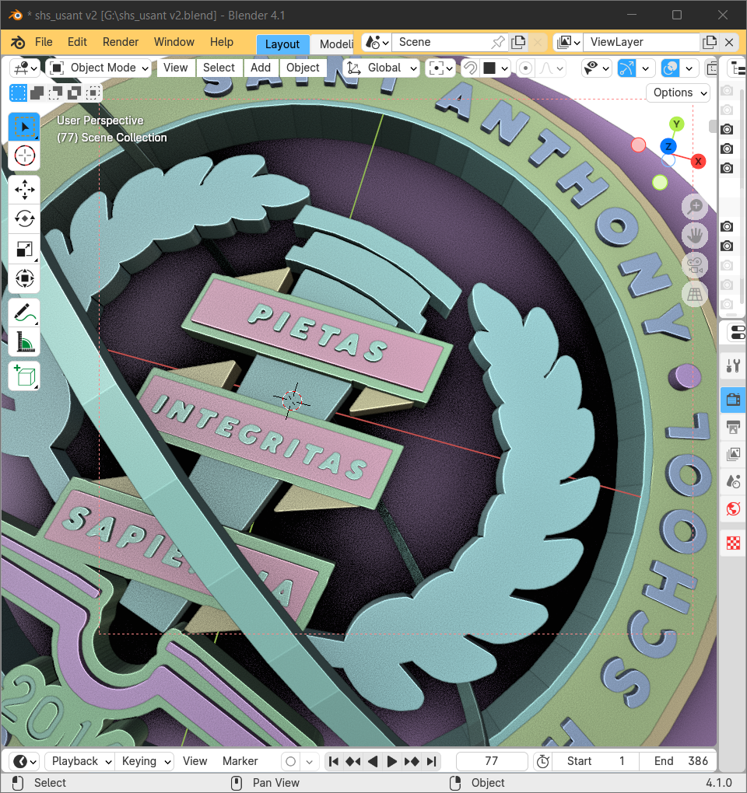The width and height of the screenshot is (747, 793).
Task: Play the animation forward
Action: [391, 761]
